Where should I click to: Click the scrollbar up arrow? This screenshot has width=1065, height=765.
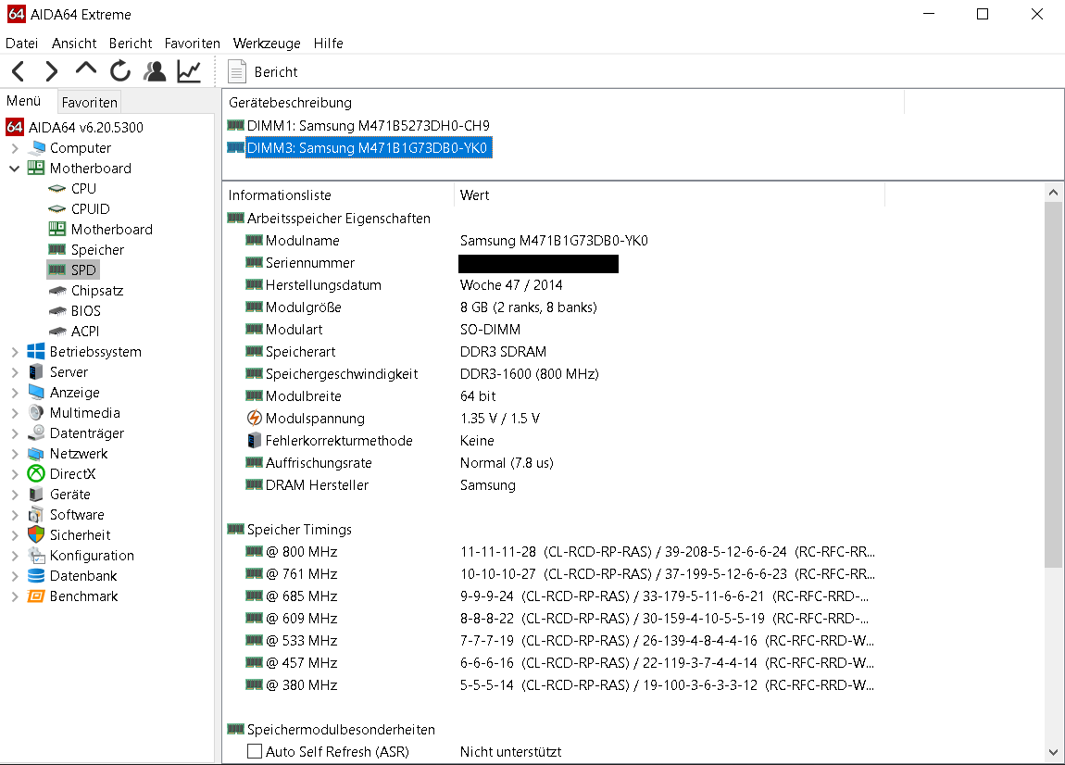[x=1054, y=193]
